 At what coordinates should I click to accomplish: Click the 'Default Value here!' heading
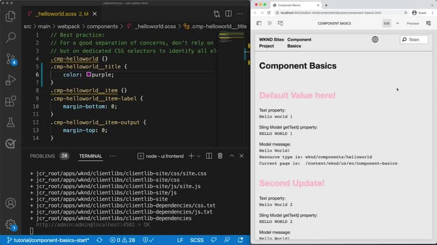(297, 95)
